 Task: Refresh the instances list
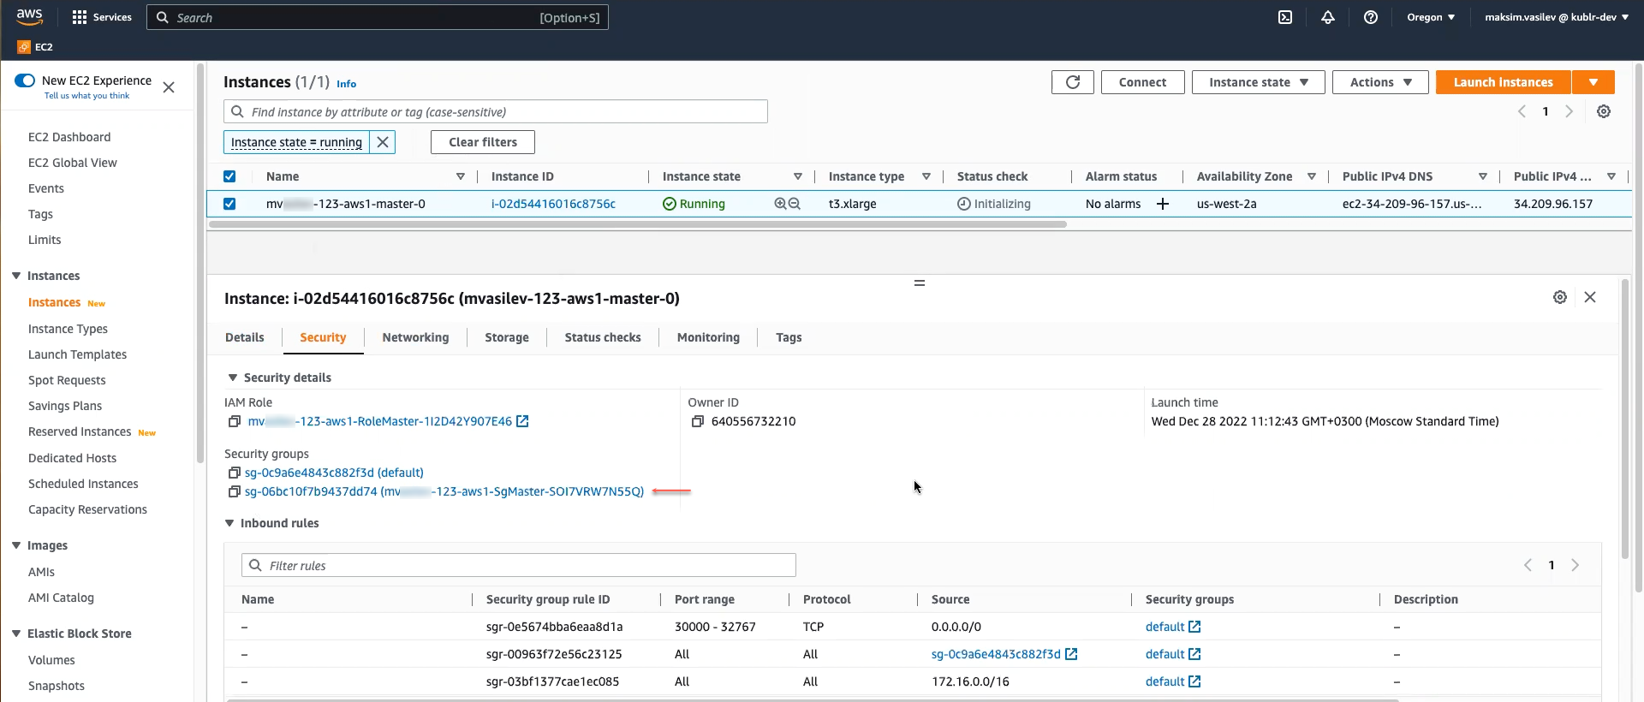tap(1073, 82)
